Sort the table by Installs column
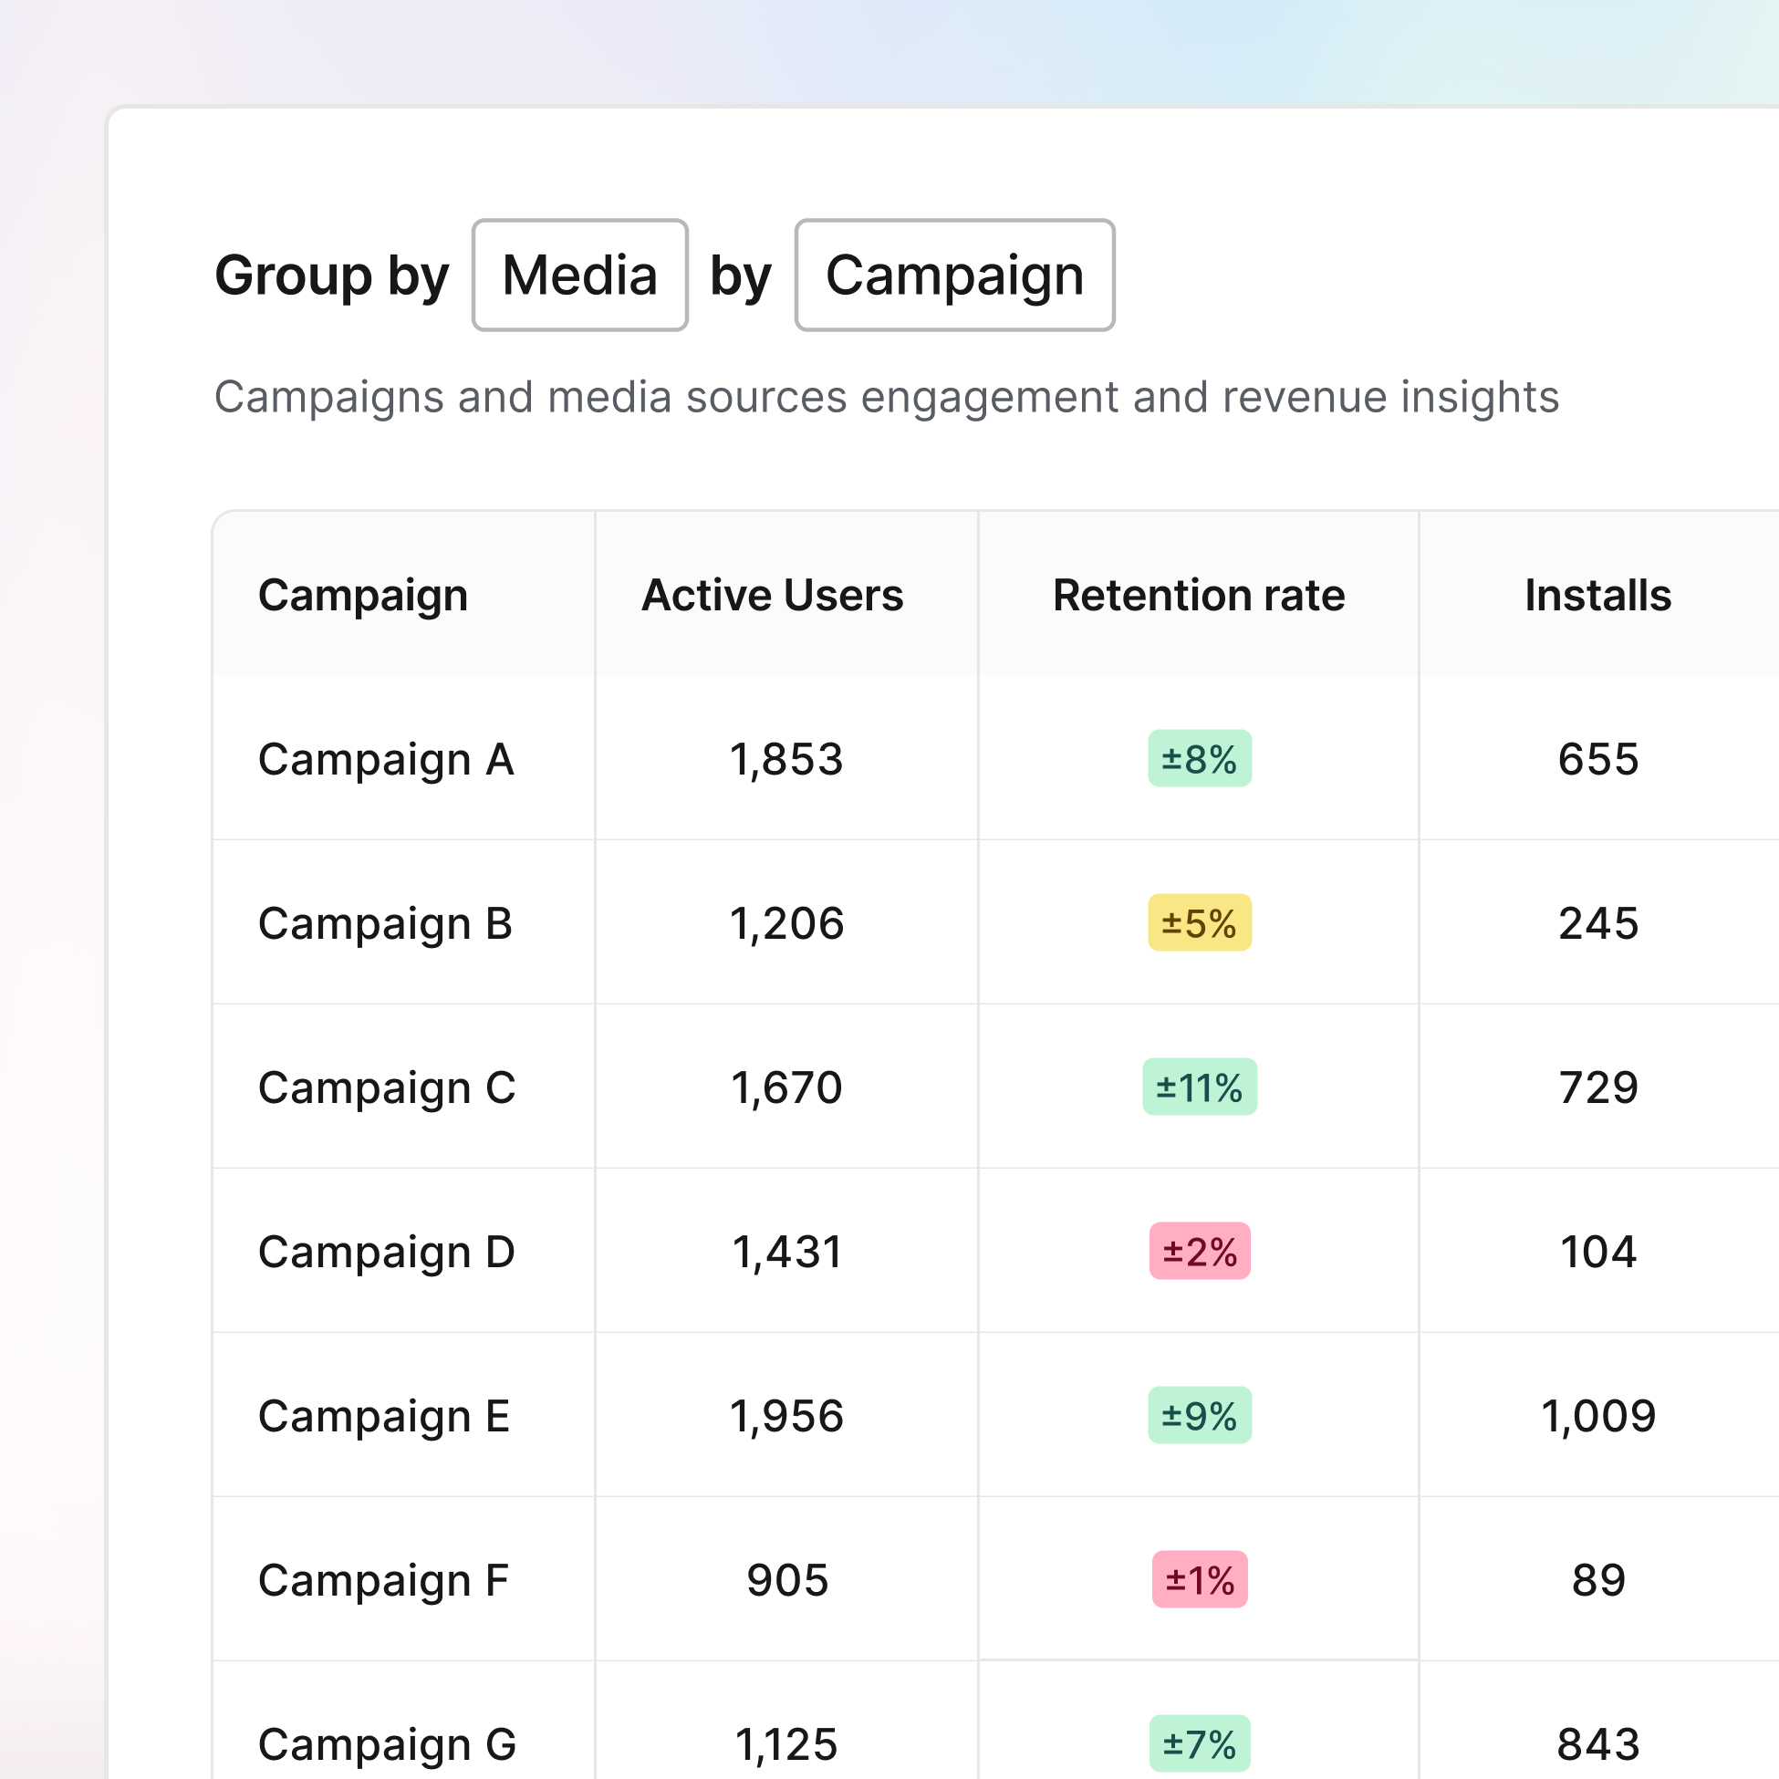Image resolution: width=1779 pixels, height=1779 pixels. (x=1597, y=595)
